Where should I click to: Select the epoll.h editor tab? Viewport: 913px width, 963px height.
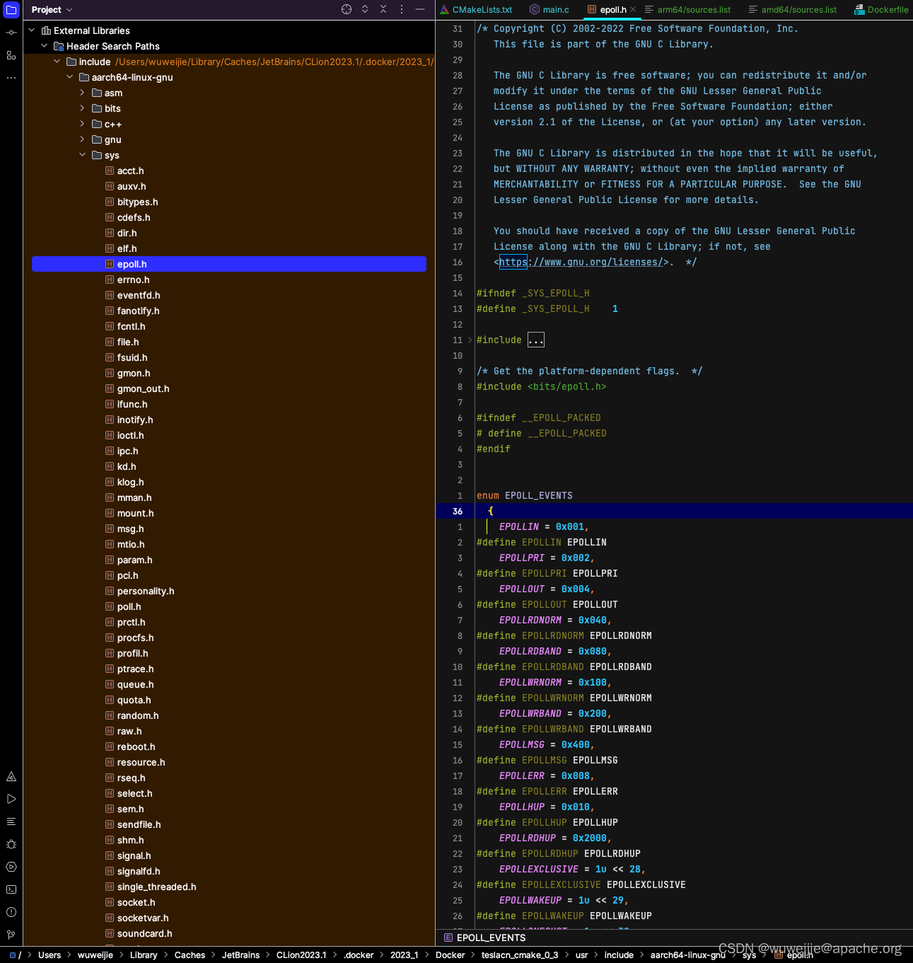pos(613,10)
